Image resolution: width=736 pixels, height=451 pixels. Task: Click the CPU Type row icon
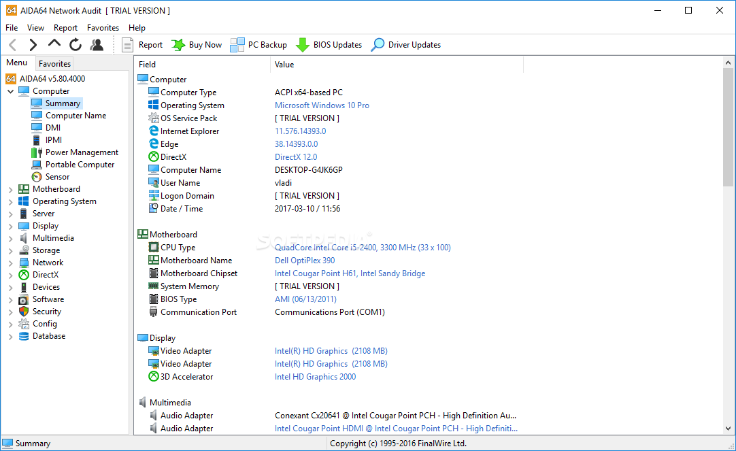coord(154,247)
